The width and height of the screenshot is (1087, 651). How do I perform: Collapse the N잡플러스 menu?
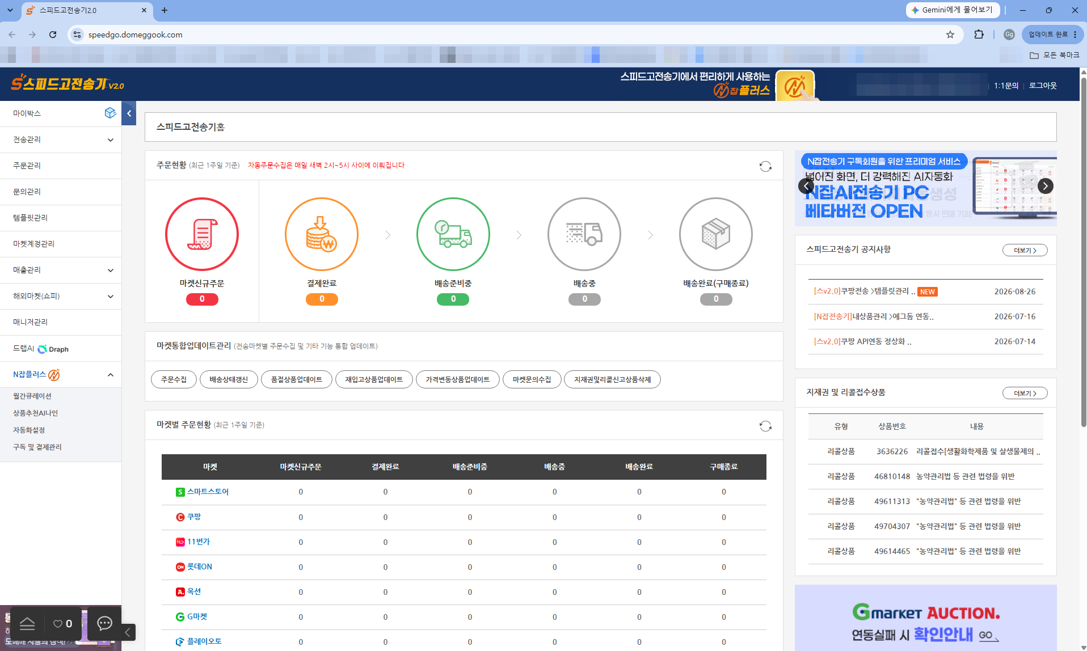click(111, 375)
